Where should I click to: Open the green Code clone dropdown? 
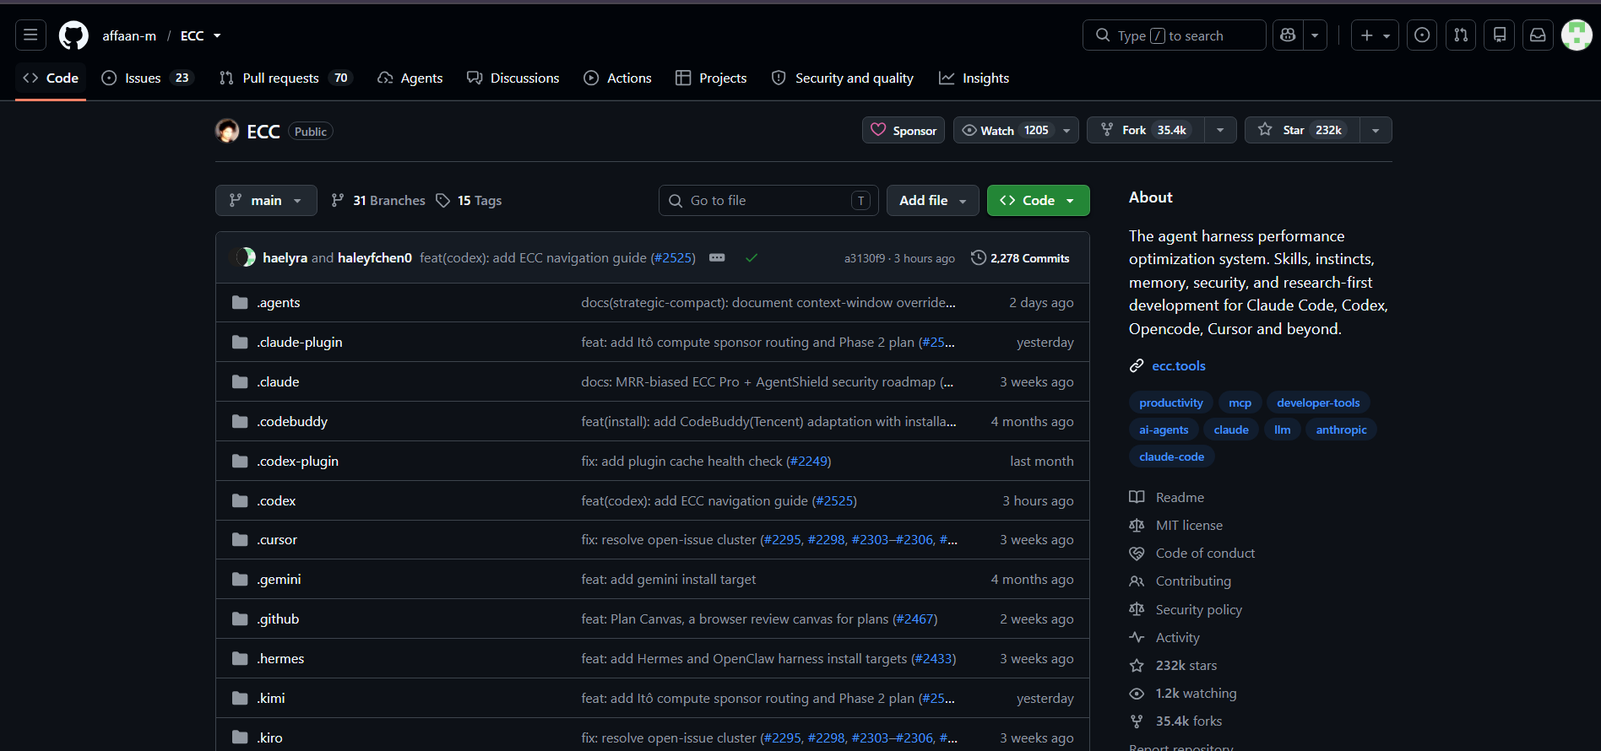[1038, 200]
